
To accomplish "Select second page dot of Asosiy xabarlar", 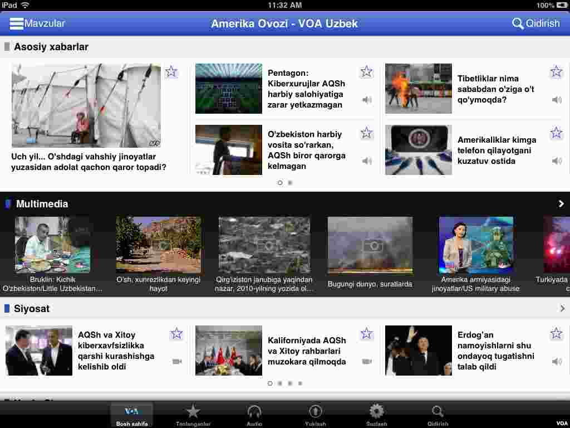I will click(x=290, y=183).
